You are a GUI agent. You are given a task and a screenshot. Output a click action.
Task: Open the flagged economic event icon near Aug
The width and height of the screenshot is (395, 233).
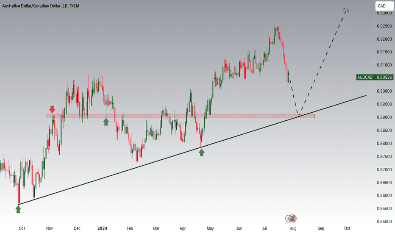coord(293,219)
